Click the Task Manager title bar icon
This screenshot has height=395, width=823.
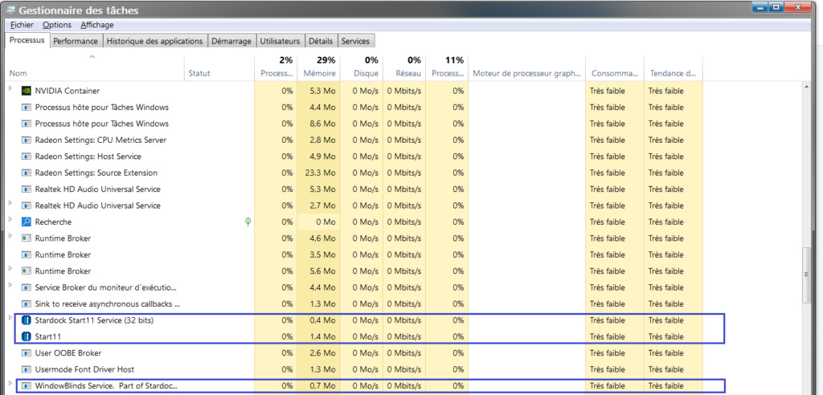[10, 10]
